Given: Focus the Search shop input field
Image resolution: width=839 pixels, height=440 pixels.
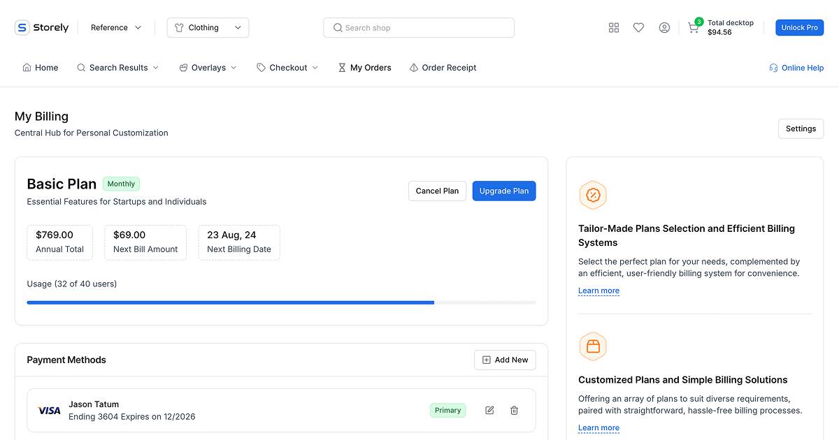Looking at the screenshot, I should (x=419, y=28).
